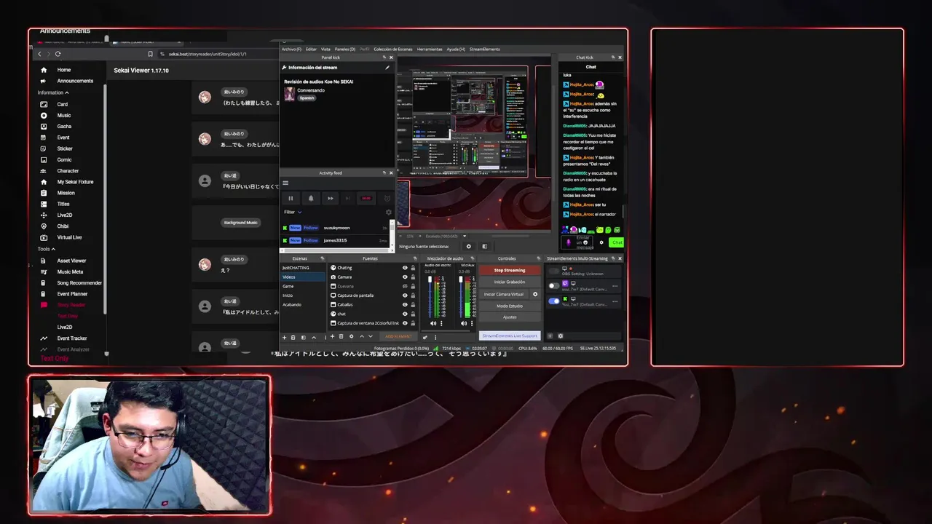Viewport: 932px width, 524px height.
Task: Open the StreamElements menu
Action: (485, 49)
